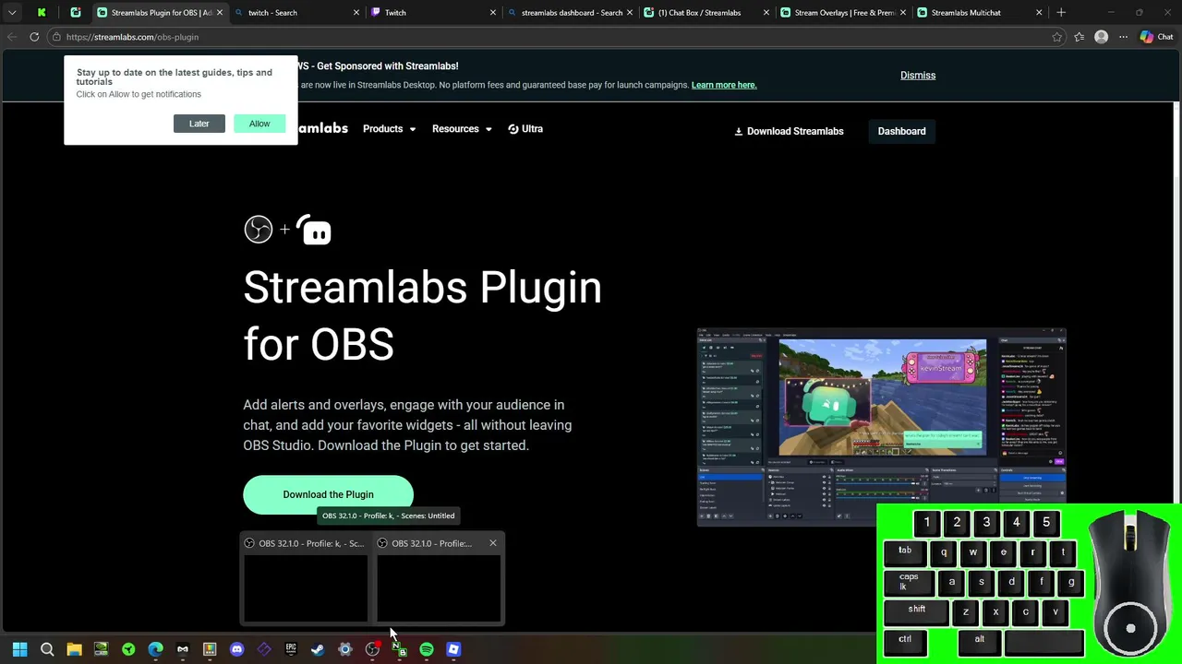The width and height of the screenshot is (1182, 664).
Task: Open the NB taskbar icon
Action: coord(399,649)
